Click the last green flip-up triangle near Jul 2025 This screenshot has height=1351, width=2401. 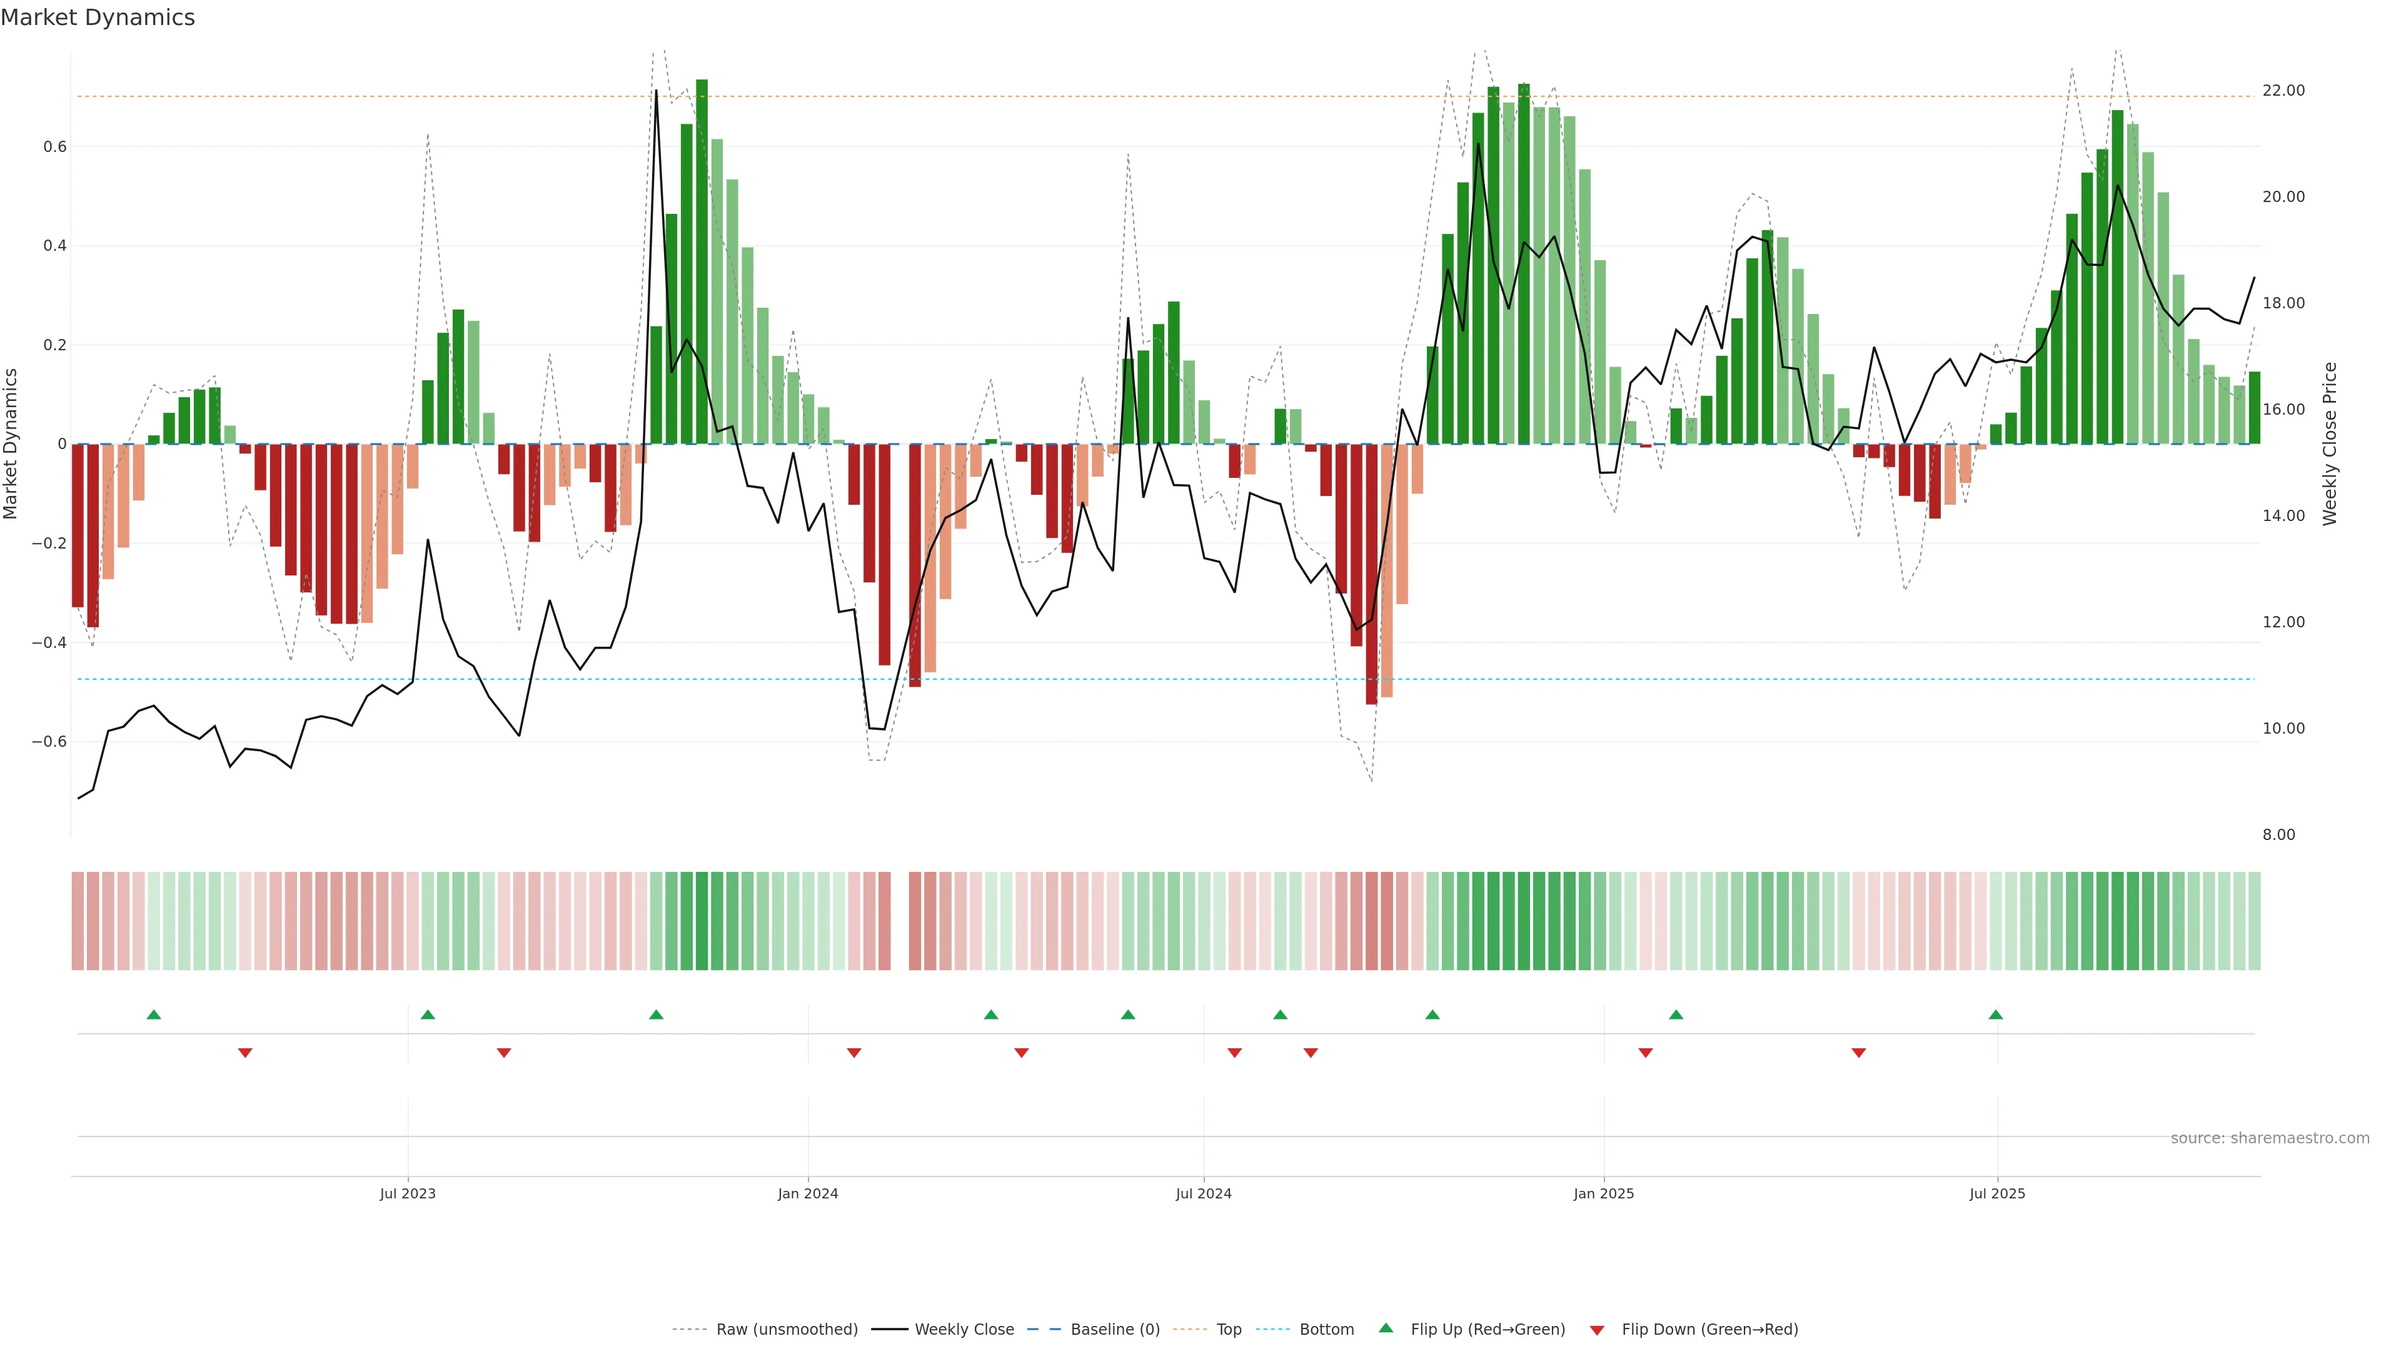tap(1996, 1015)
